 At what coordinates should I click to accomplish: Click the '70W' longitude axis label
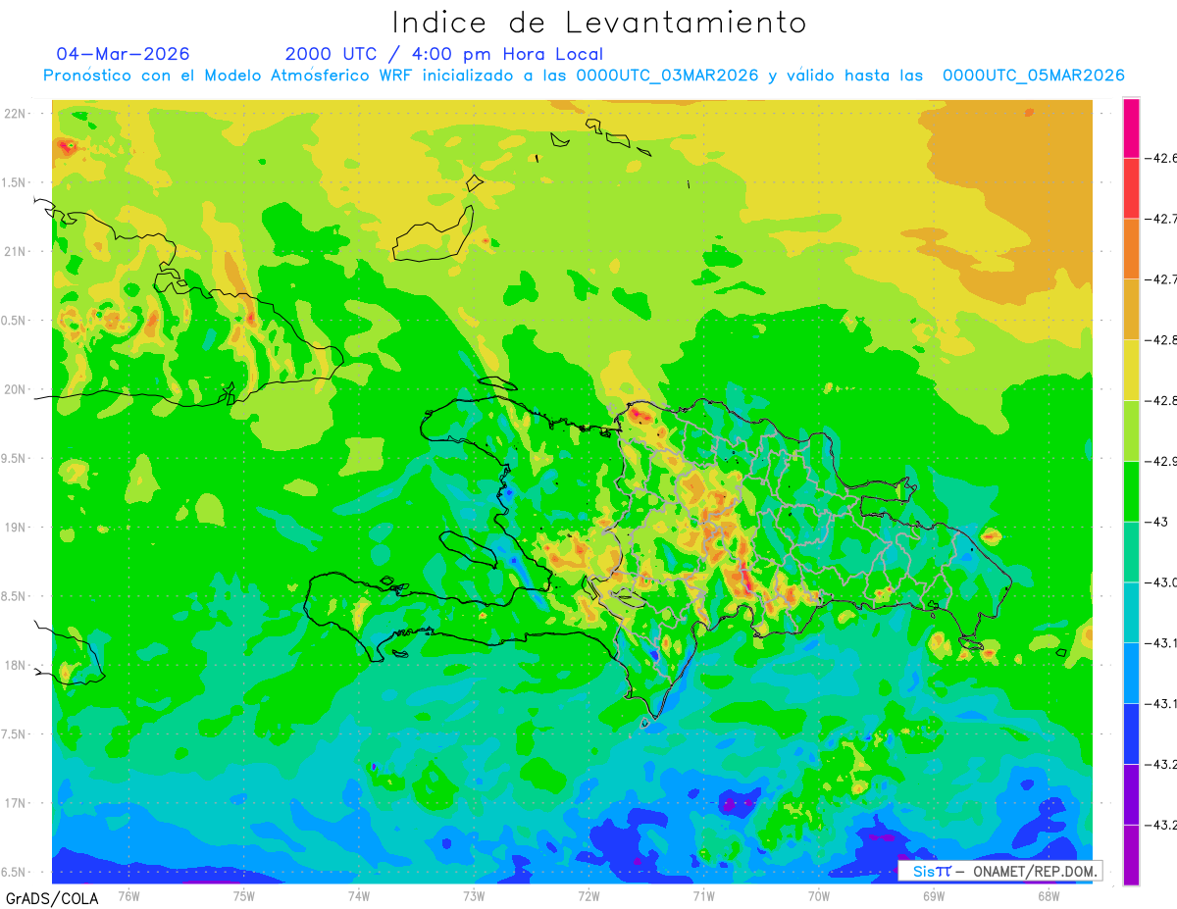pos(819,896)
